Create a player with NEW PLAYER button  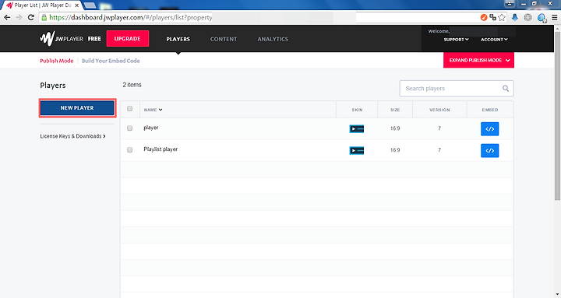[77, 108]
